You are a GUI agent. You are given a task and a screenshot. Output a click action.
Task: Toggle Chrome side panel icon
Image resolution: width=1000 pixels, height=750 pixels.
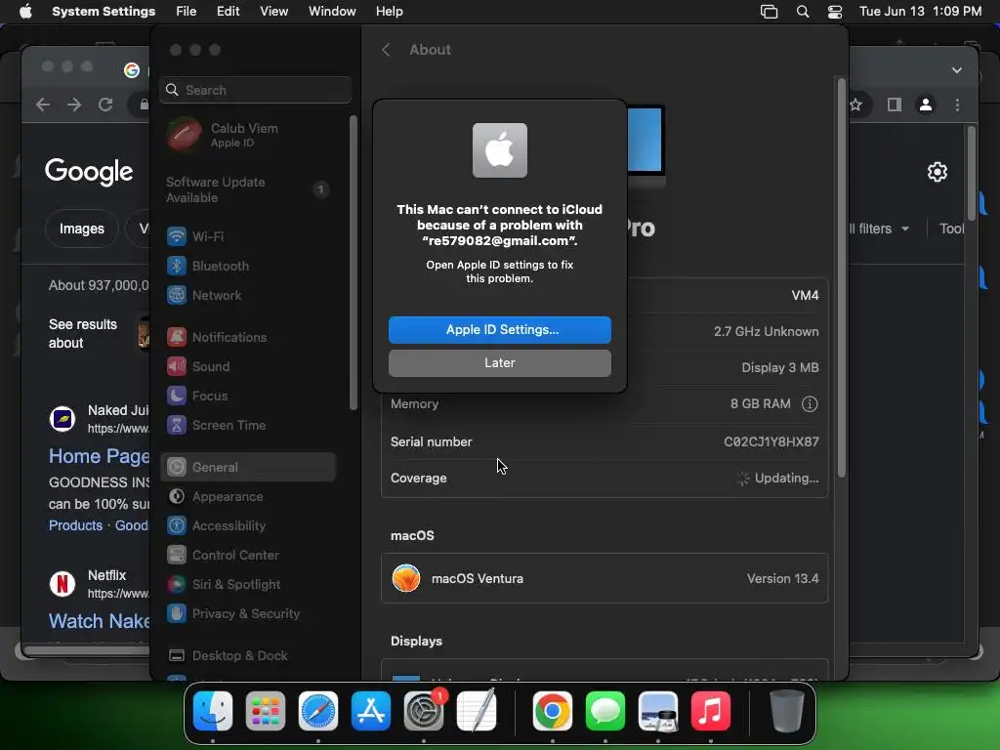pos(895,104)
